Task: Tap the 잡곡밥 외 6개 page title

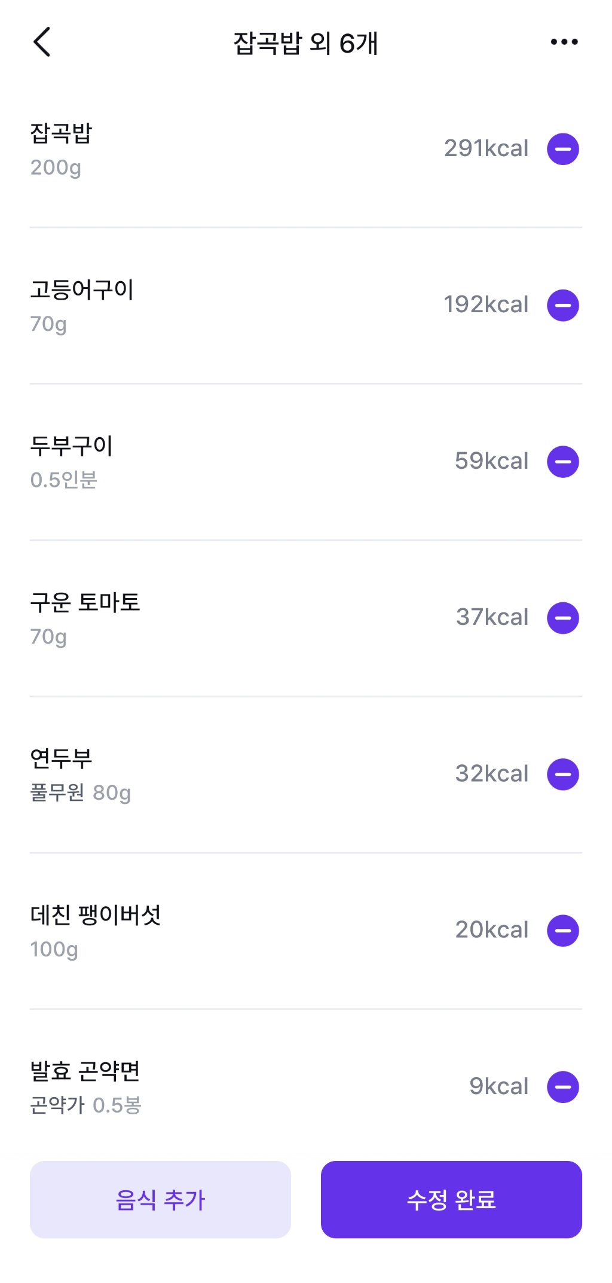Action: point(305,43)
